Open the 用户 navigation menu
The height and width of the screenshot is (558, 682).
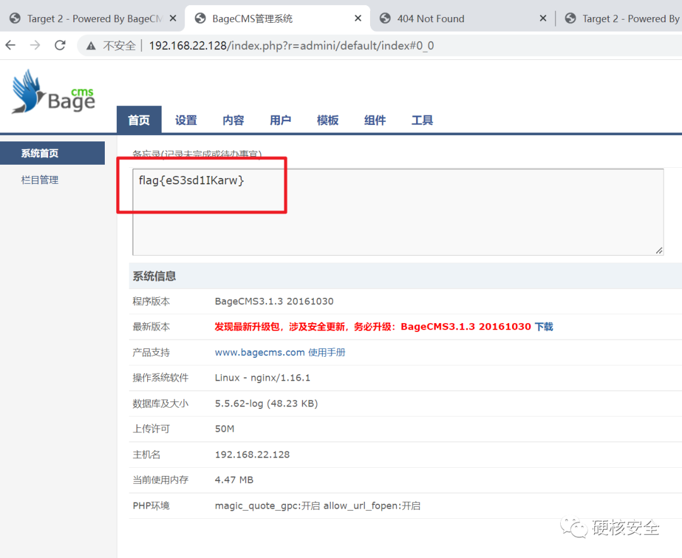280,120
